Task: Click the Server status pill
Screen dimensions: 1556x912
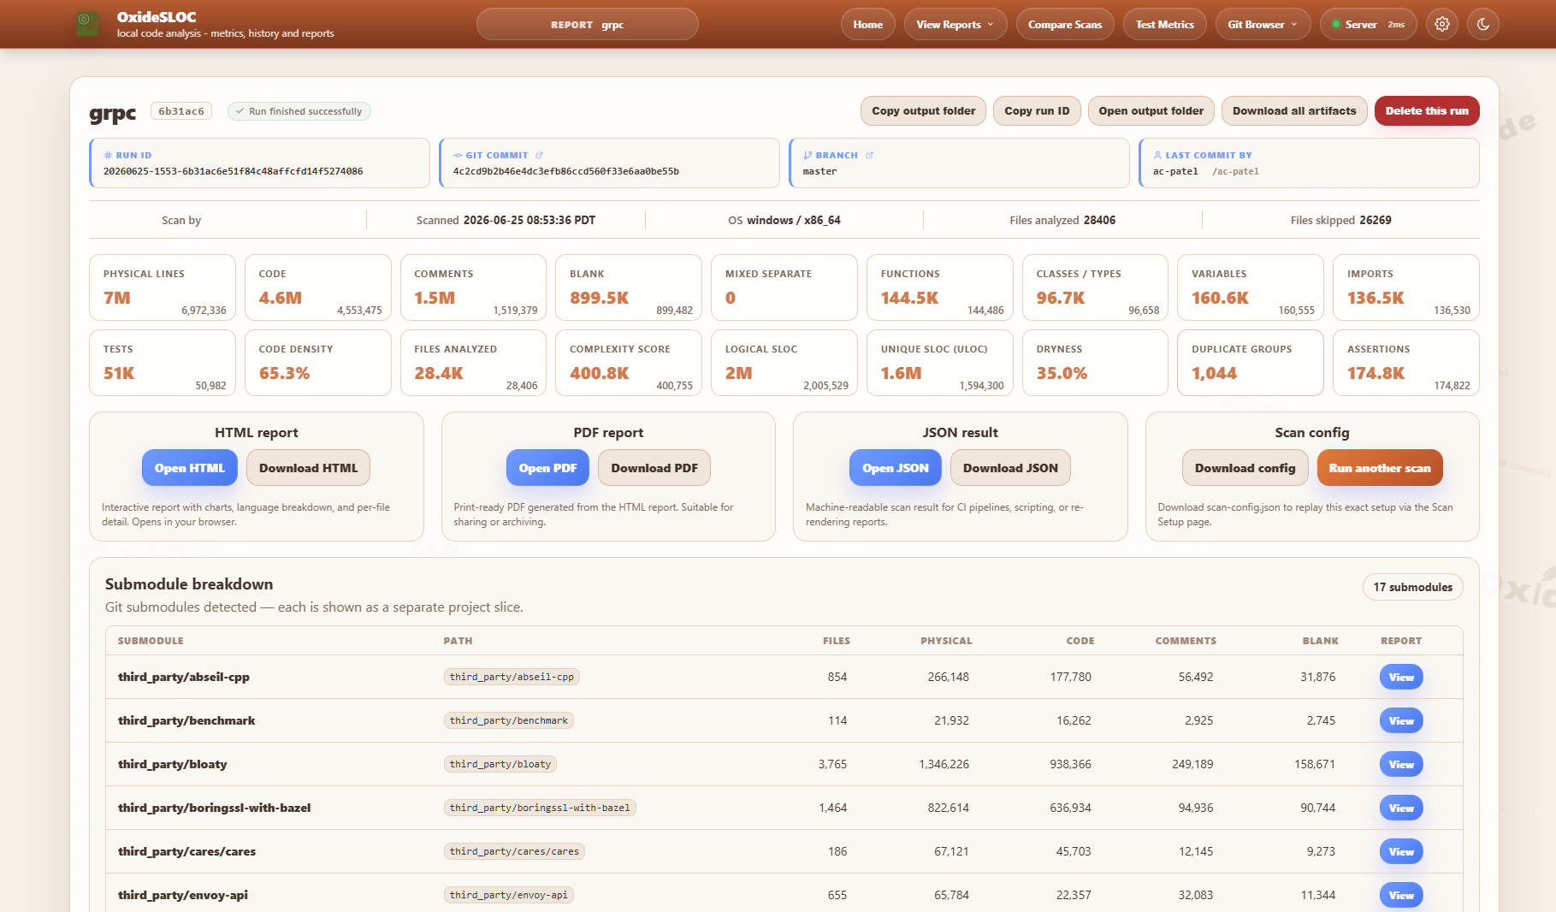Action: (1368, 24)
